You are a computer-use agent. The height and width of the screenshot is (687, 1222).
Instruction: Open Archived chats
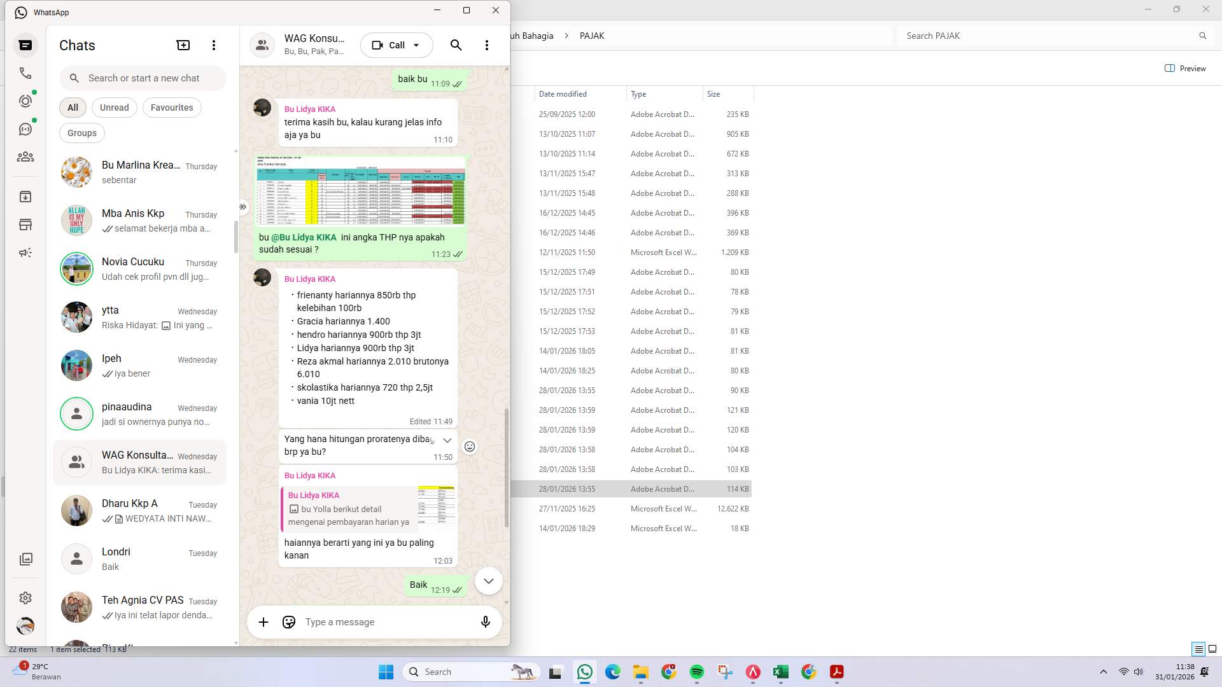click(x=25, y=197)
